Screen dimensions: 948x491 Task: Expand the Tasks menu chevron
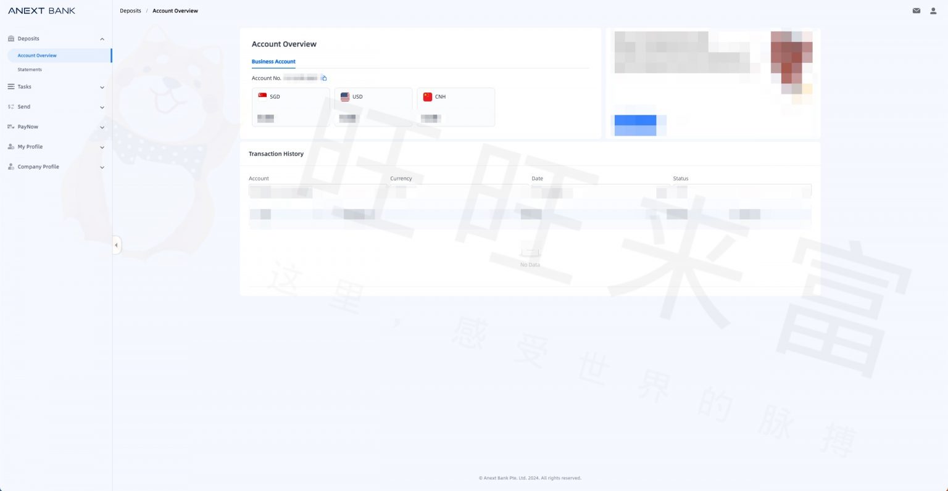point(102,87)
